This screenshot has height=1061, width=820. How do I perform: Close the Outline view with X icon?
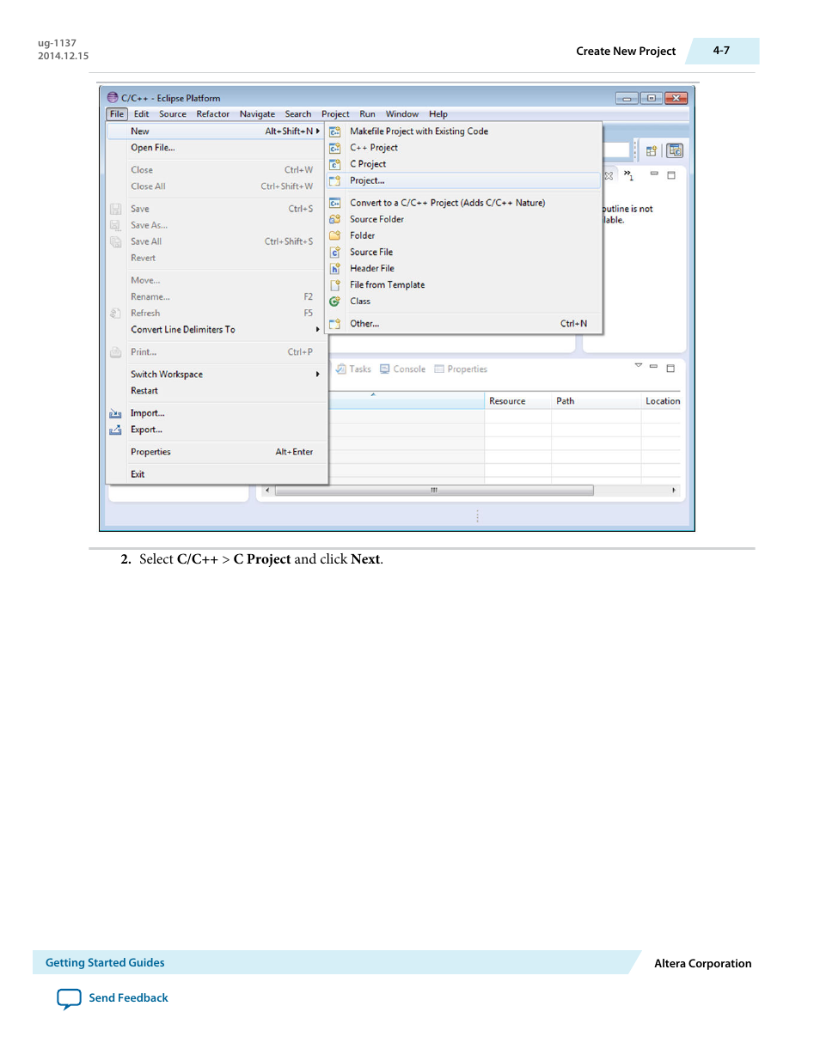click(609, 175)
